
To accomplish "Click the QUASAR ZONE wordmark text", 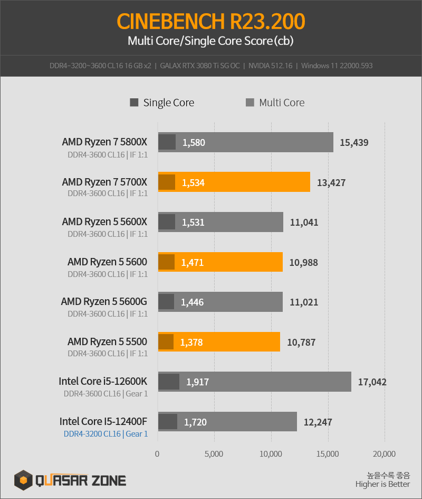I will 81,480.
